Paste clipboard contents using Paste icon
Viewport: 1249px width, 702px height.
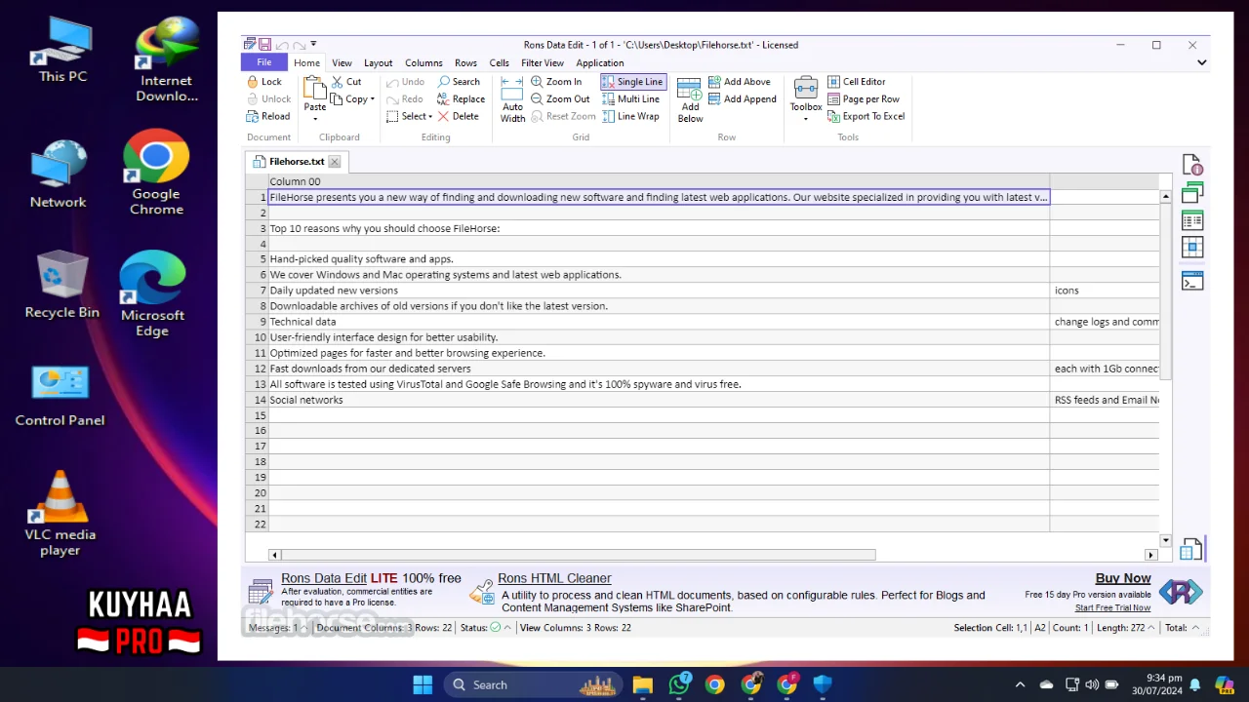click(315, 89)
